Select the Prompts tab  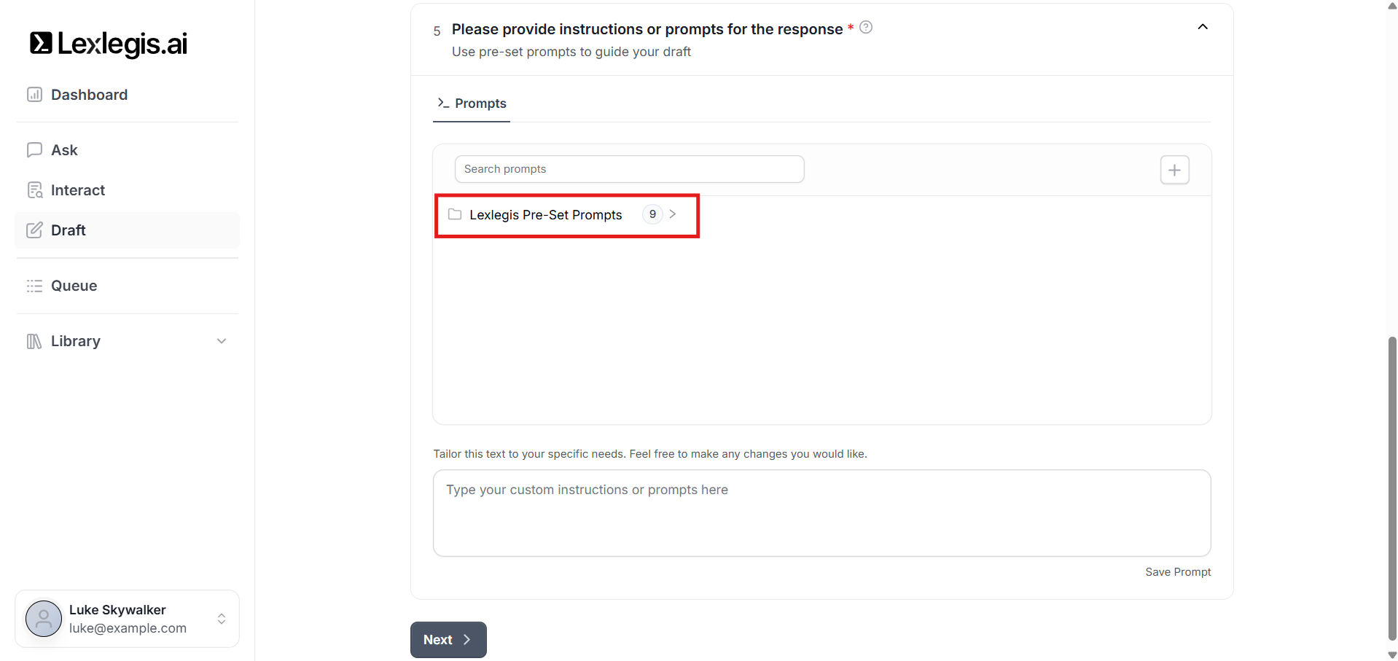pos(472,103)
